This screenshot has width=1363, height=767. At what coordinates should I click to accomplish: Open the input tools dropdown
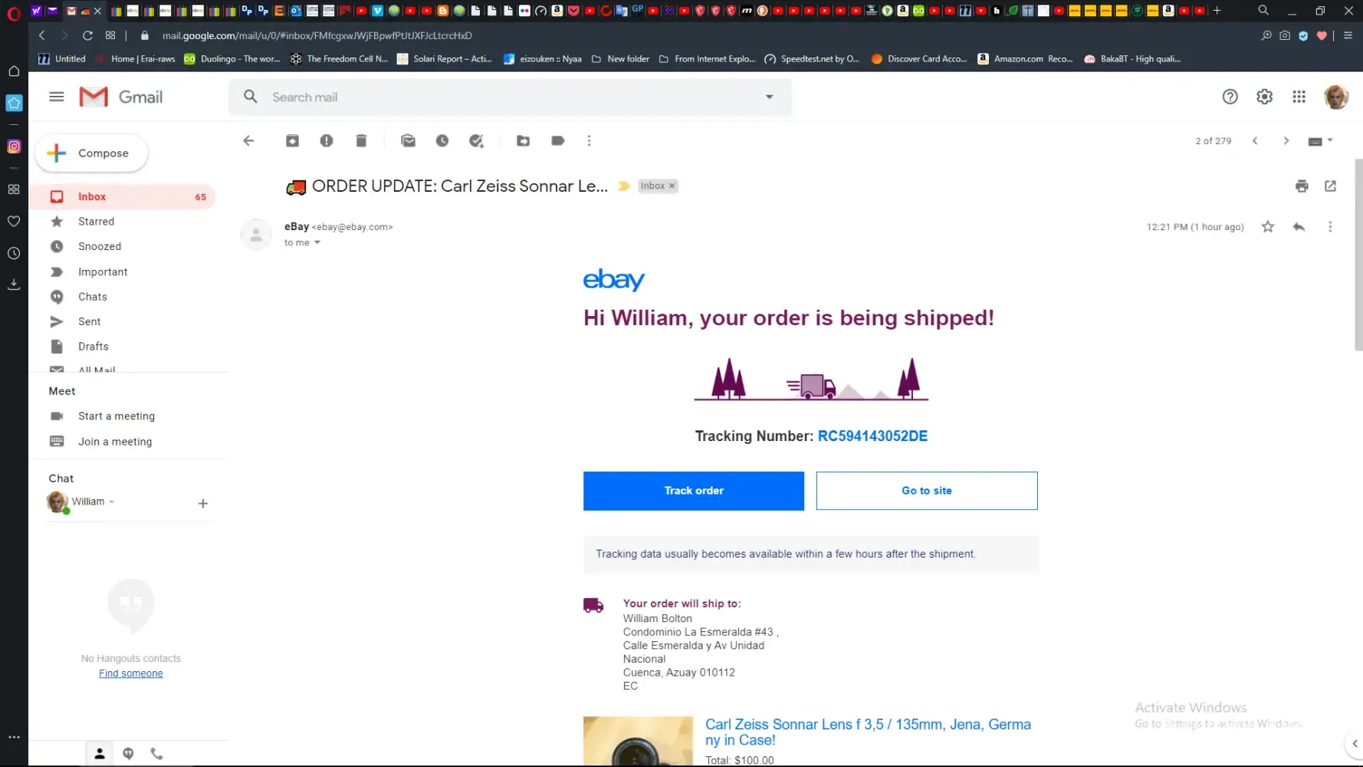tap(1319, 141)
